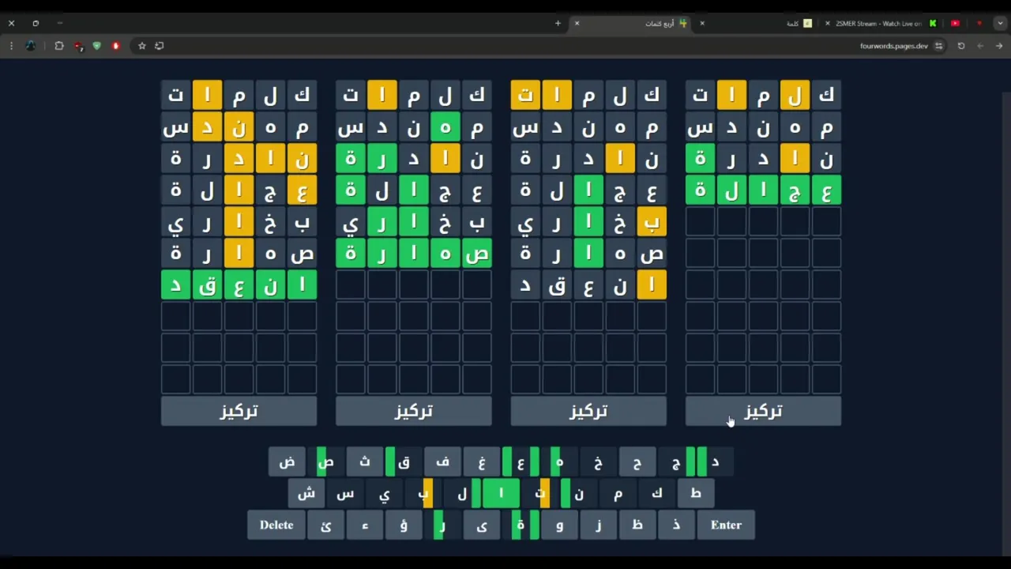Tap the م key
This screenshot has width=1011, height=569.
click(618, 493)
